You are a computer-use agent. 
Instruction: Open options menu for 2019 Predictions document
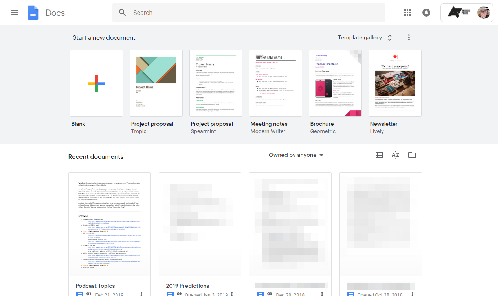tap(231, 294)
